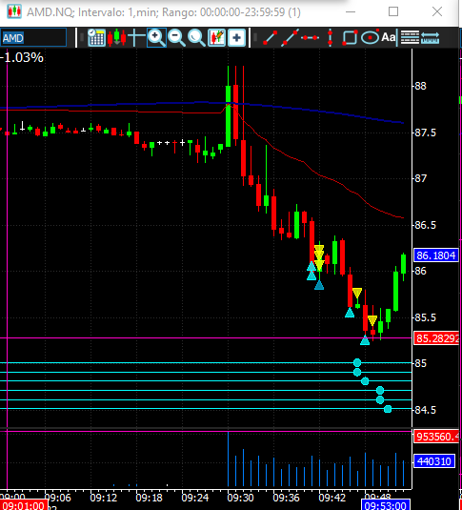The width and height of the screenshot is (462, 510).
Task: Select the vertical line drawing tool
Action: tap(330, 38)
